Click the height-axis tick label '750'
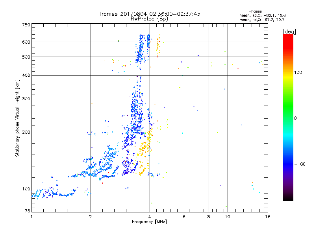315x236 pixels. [x=26, y=25]
